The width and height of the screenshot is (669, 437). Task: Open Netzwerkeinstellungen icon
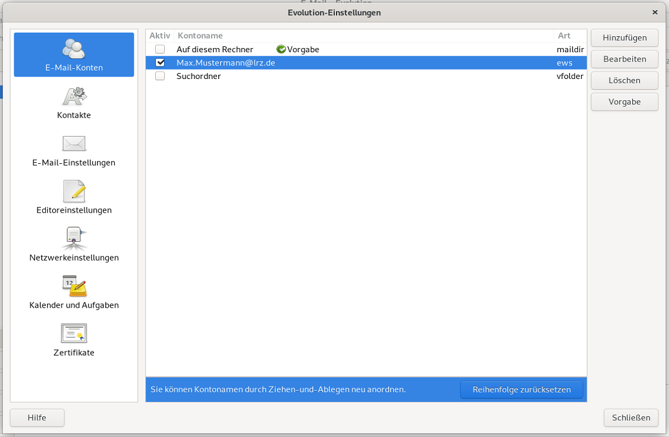[x=74, y=239]
